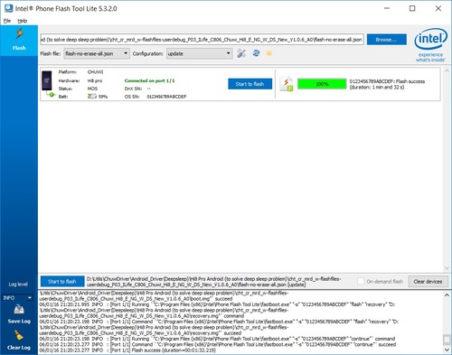Toggle the On-demand flash checkbox

pos(361,281)
